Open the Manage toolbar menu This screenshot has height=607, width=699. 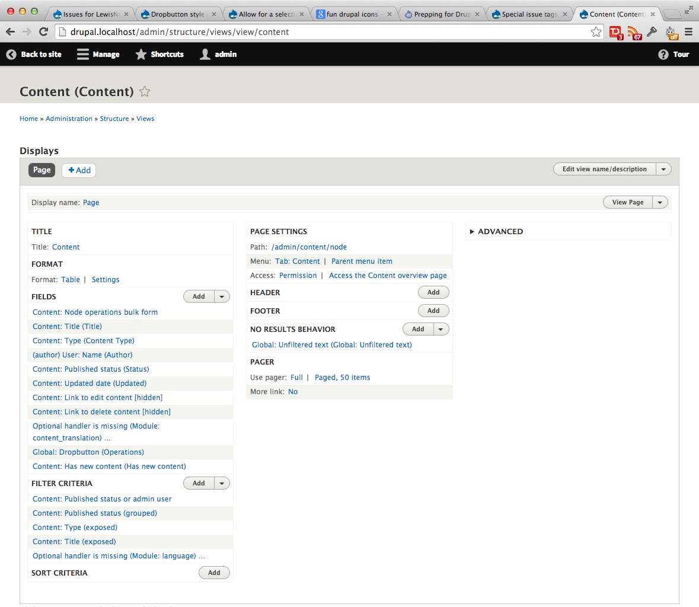98,55
